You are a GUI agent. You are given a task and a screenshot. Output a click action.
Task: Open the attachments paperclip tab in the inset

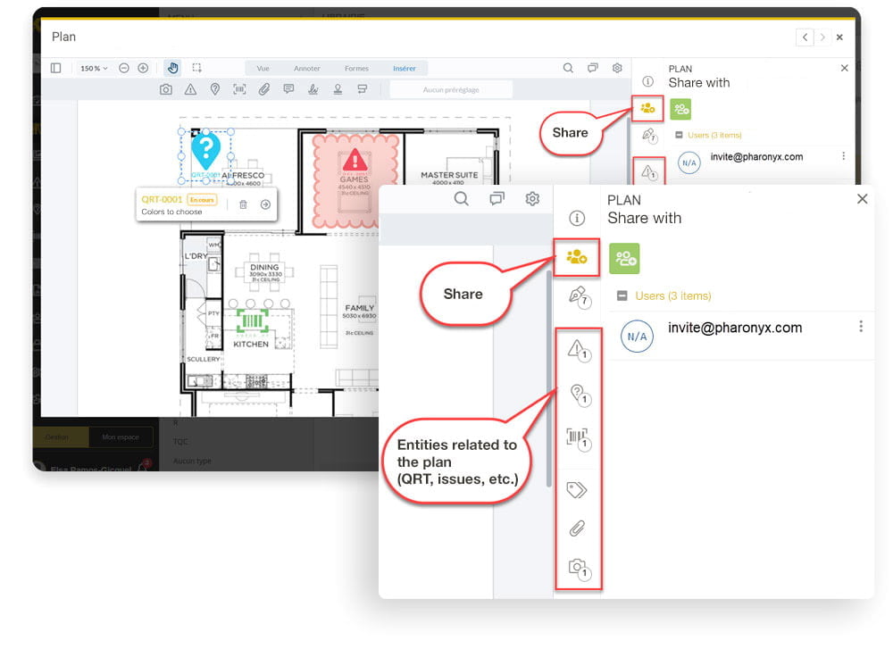tap(577, 528)
